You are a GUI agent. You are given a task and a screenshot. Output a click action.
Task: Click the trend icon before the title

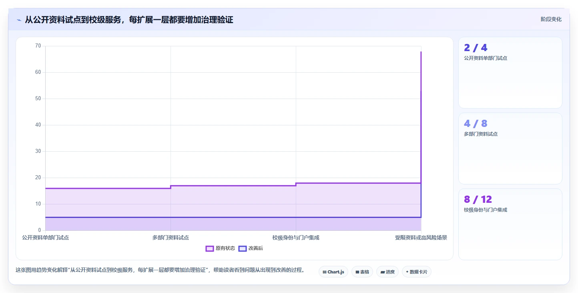(x=19, y=20)
